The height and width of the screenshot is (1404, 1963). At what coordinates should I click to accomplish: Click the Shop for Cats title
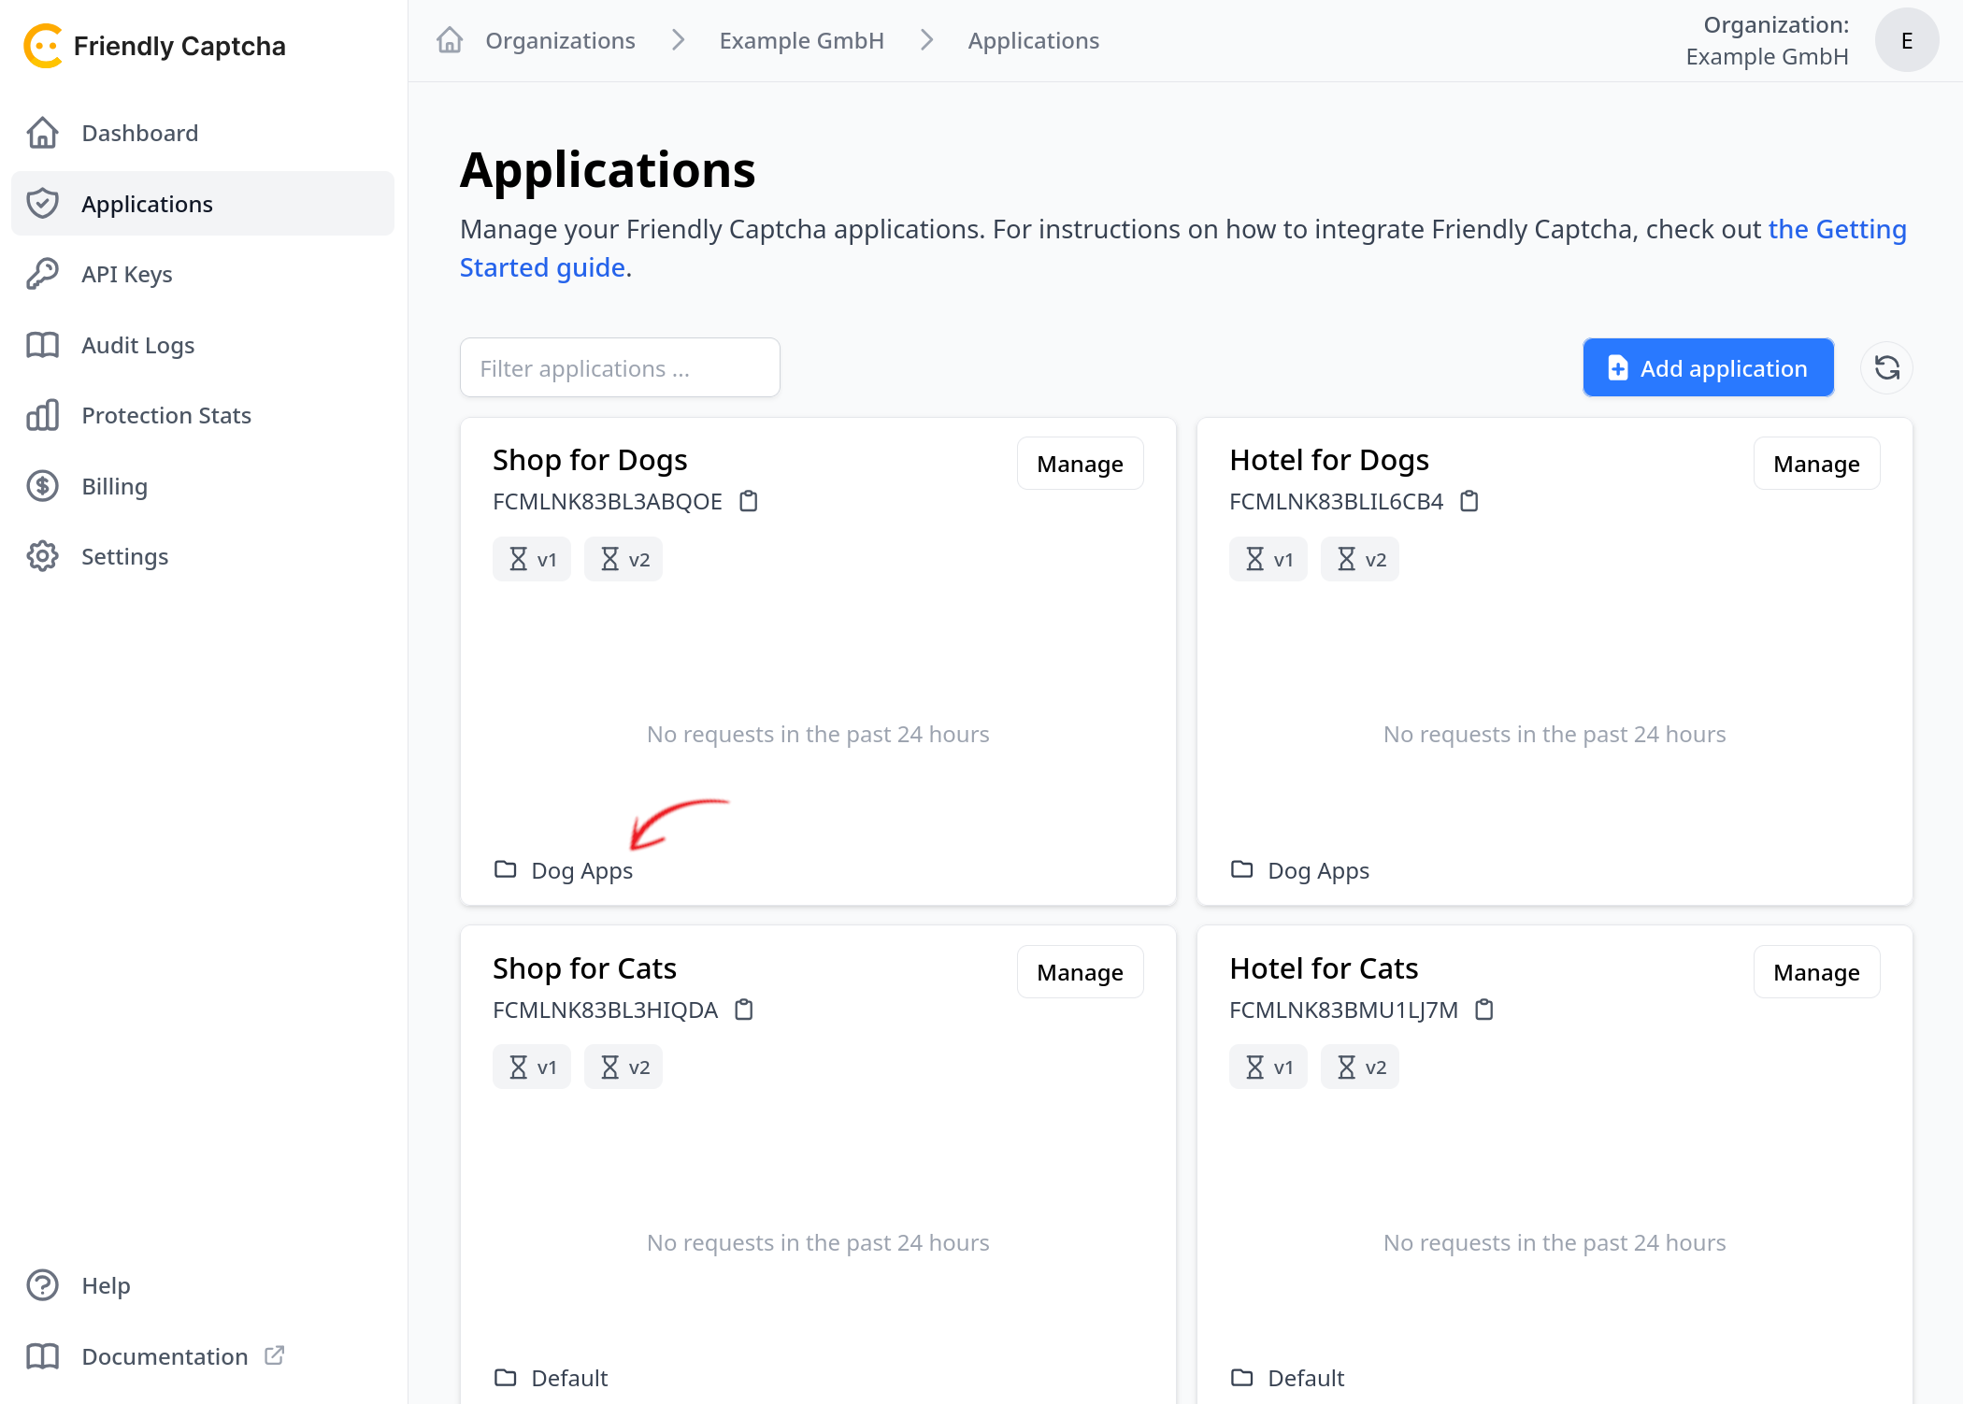point(584,968)
